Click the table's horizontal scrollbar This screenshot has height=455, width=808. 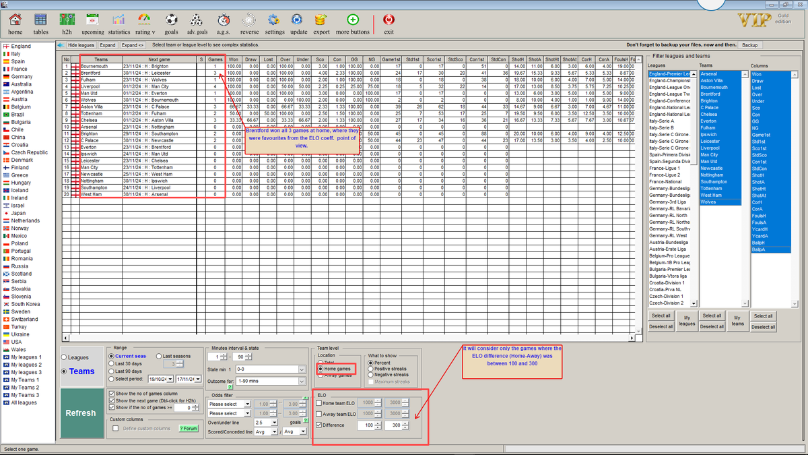[x=349, y=338]
